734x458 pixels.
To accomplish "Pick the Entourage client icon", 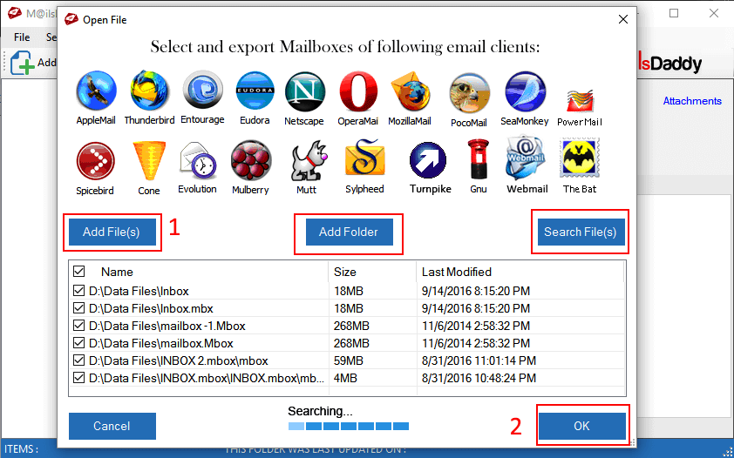I will (202, 91).
